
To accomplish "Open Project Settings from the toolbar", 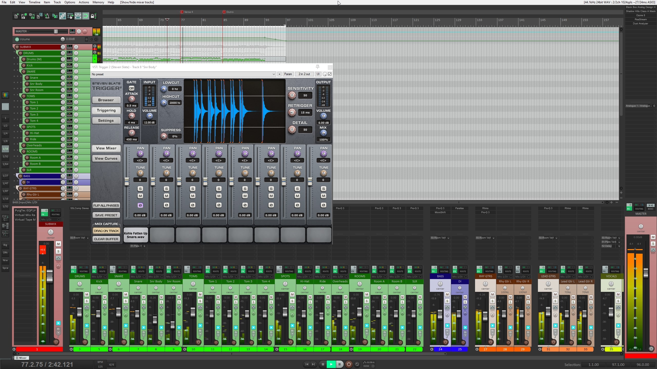I will pyautogui.click(x=39, y=16).
